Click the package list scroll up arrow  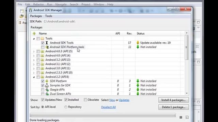click(x=187, y=33)
